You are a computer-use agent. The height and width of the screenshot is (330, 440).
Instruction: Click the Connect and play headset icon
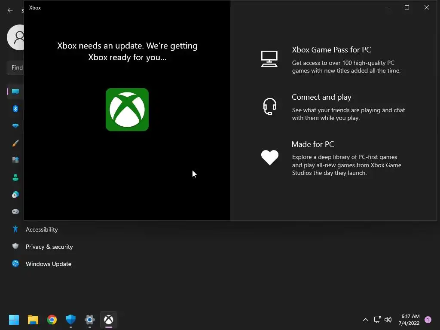point(270,107)
